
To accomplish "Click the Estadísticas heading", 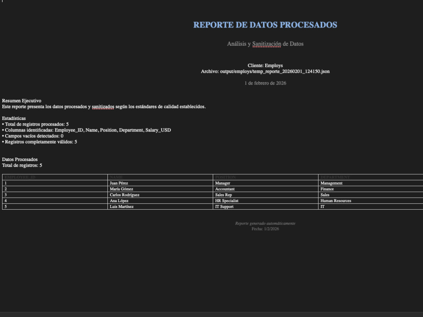I will [x=14, y=118].
